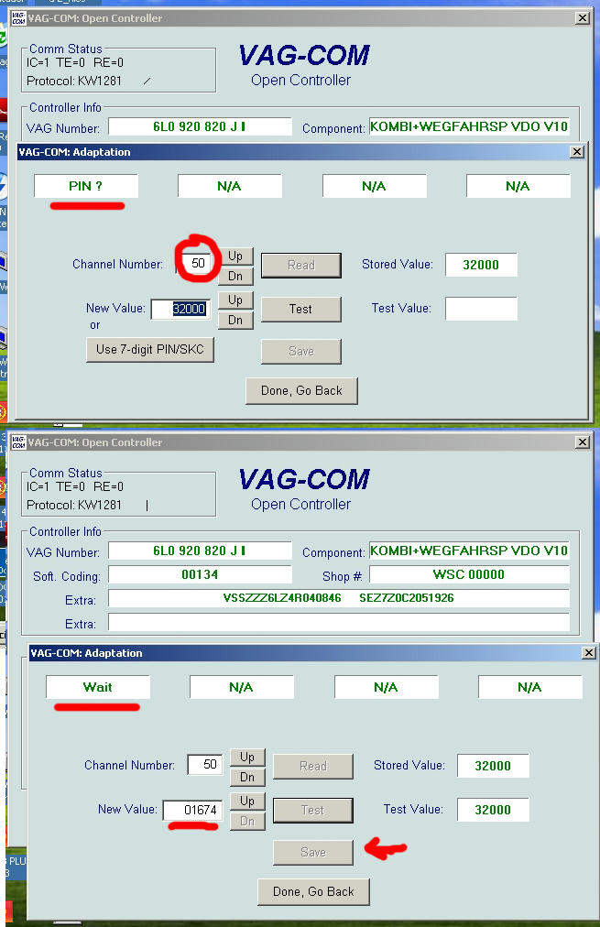Image resolution: width=600 pixels, height=927 pixels.
Task: Click Stored Value 32000 in lower dialog
Action: coord(493,766)
